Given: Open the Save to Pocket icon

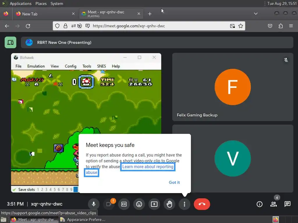Looking at the screenshot, I should click(270, 26).
